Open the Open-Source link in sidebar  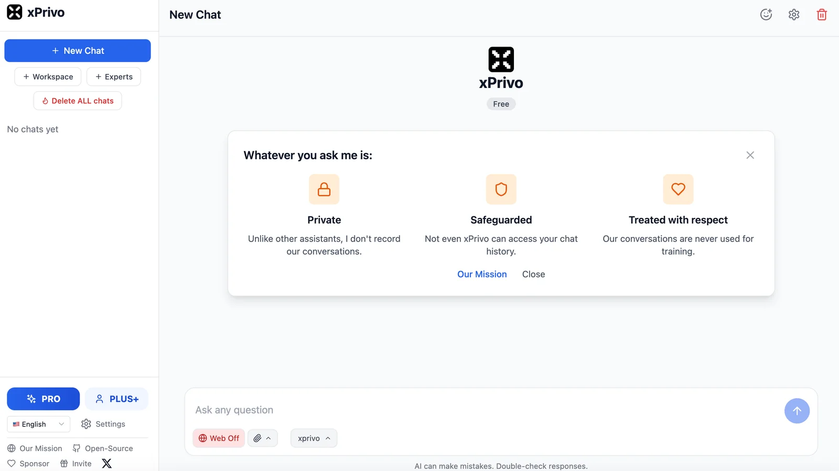point(103,448)
